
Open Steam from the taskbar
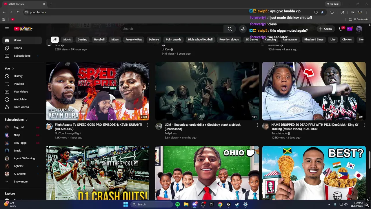(x=237, y=204)
